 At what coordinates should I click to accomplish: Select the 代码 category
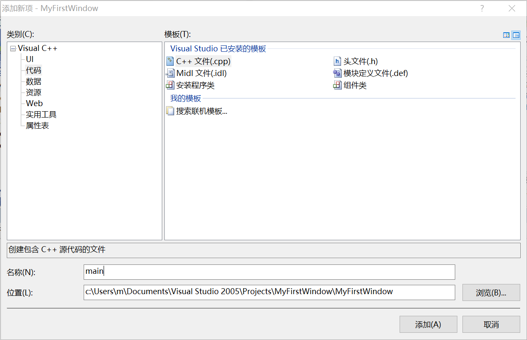tap(34, 70)
